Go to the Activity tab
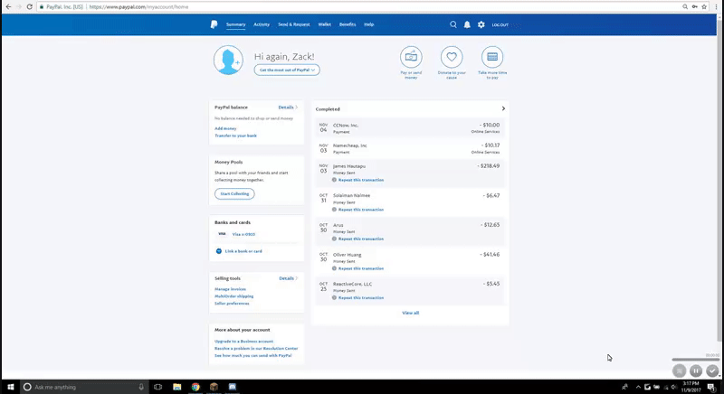 pyautogui.click(x=262, y=24)
